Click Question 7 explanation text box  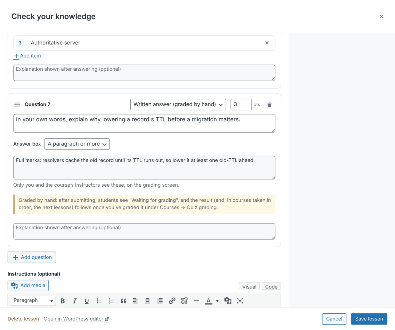pyautogui.click(x=144, y=231)
